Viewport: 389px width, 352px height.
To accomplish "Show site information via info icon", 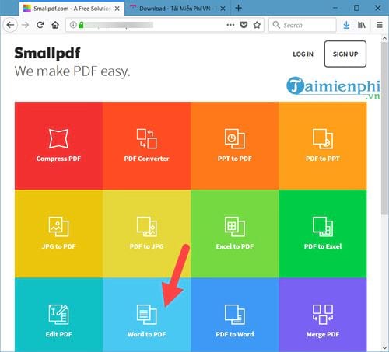I will click(73, 25).
